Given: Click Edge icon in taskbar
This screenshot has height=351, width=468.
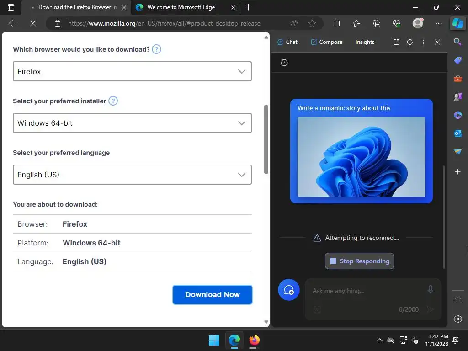Looking at the screenshot, I should pos(234,340).
